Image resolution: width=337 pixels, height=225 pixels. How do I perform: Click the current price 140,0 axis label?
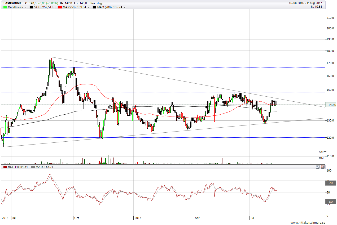click(x=332, y=105)
